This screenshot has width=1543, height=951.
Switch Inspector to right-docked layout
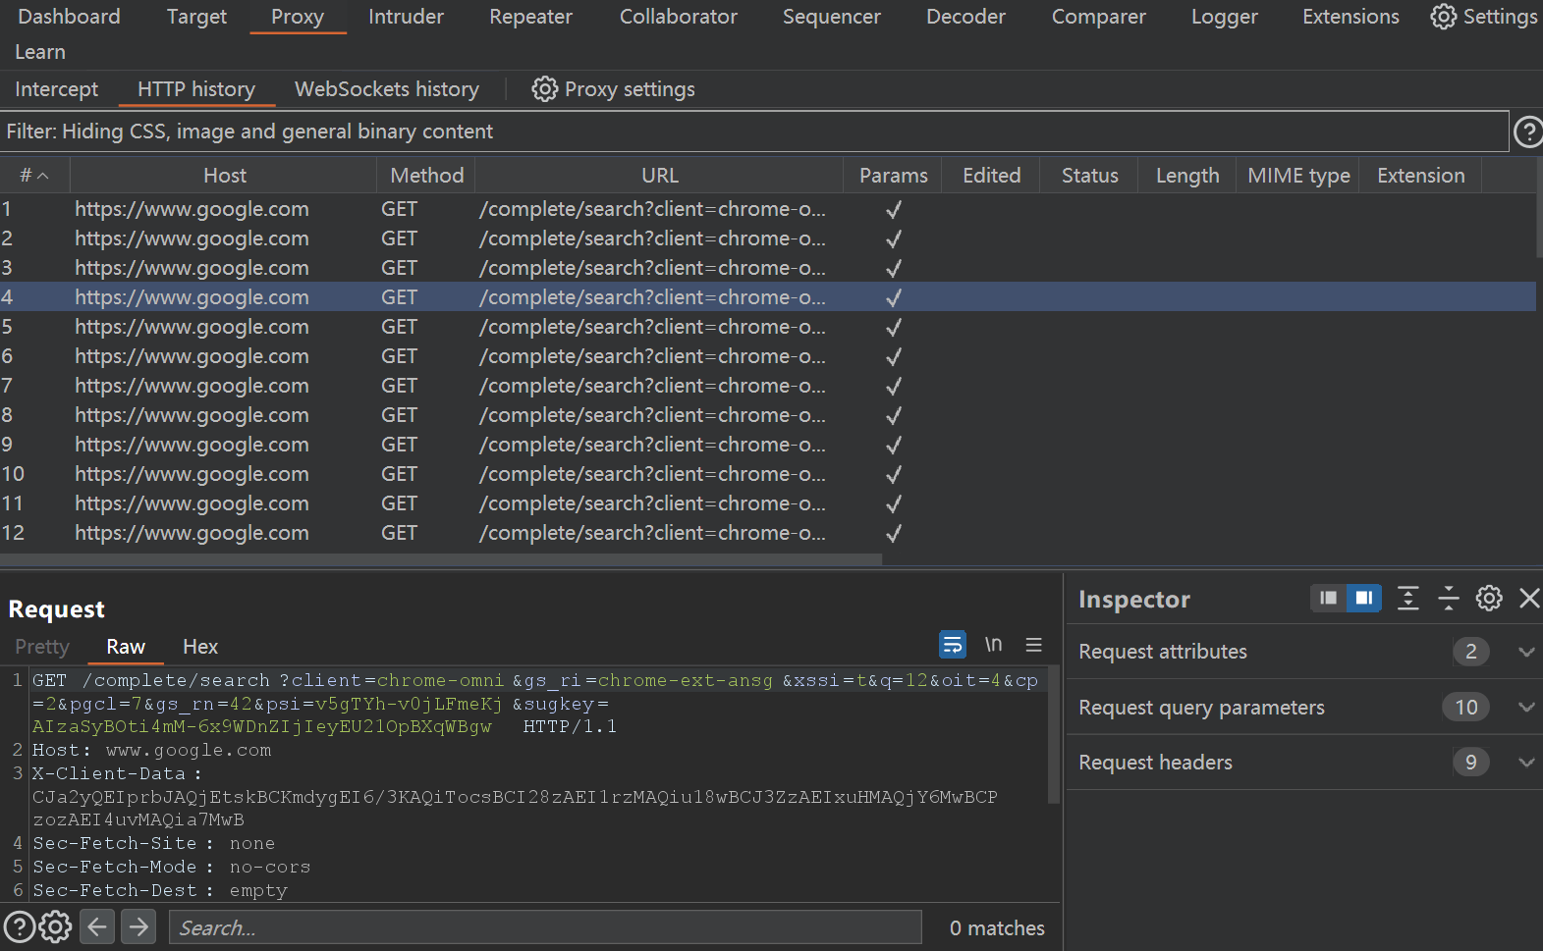pos(1363,598)
